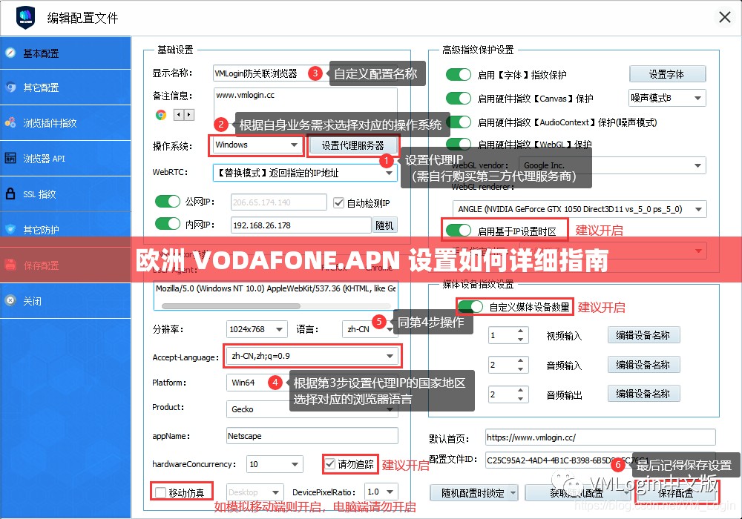Click the right arrow button under 备注信息
Image resolution: width=742 pixels, height=519 pixels.
click(x=188, y=114)
